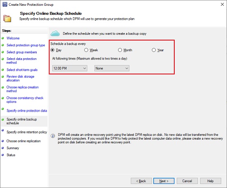Click the green bullet next to Select group members
Screen dimensions: 227x188
pyautogui.click(x=2, y=52)
